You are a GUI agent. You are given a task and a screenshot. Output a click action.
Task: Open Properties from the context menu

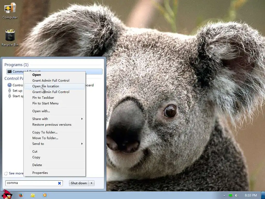[x=54, y=173]
